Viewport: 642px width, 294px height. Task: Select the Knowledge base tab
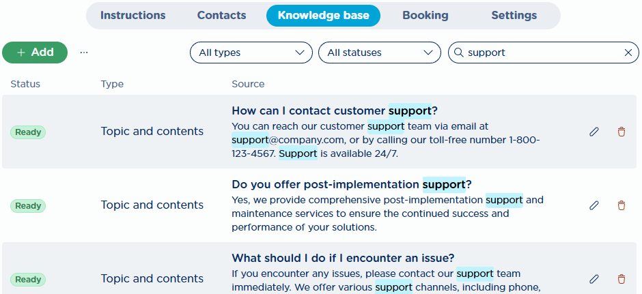[324, 16]
